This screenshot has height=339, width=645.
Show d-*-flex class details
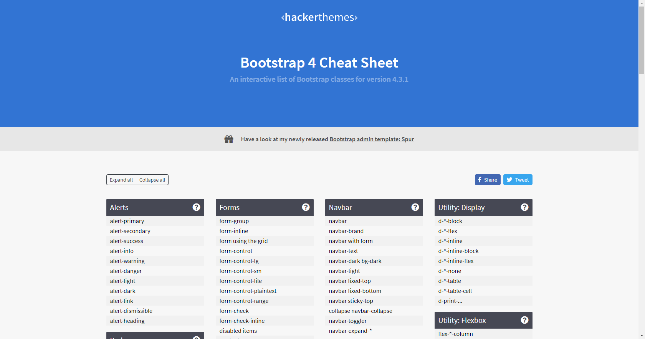tap(483, 231)
